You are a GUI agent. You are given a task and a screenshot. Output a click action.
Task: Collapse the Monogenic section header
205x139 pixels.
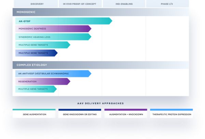100,12
